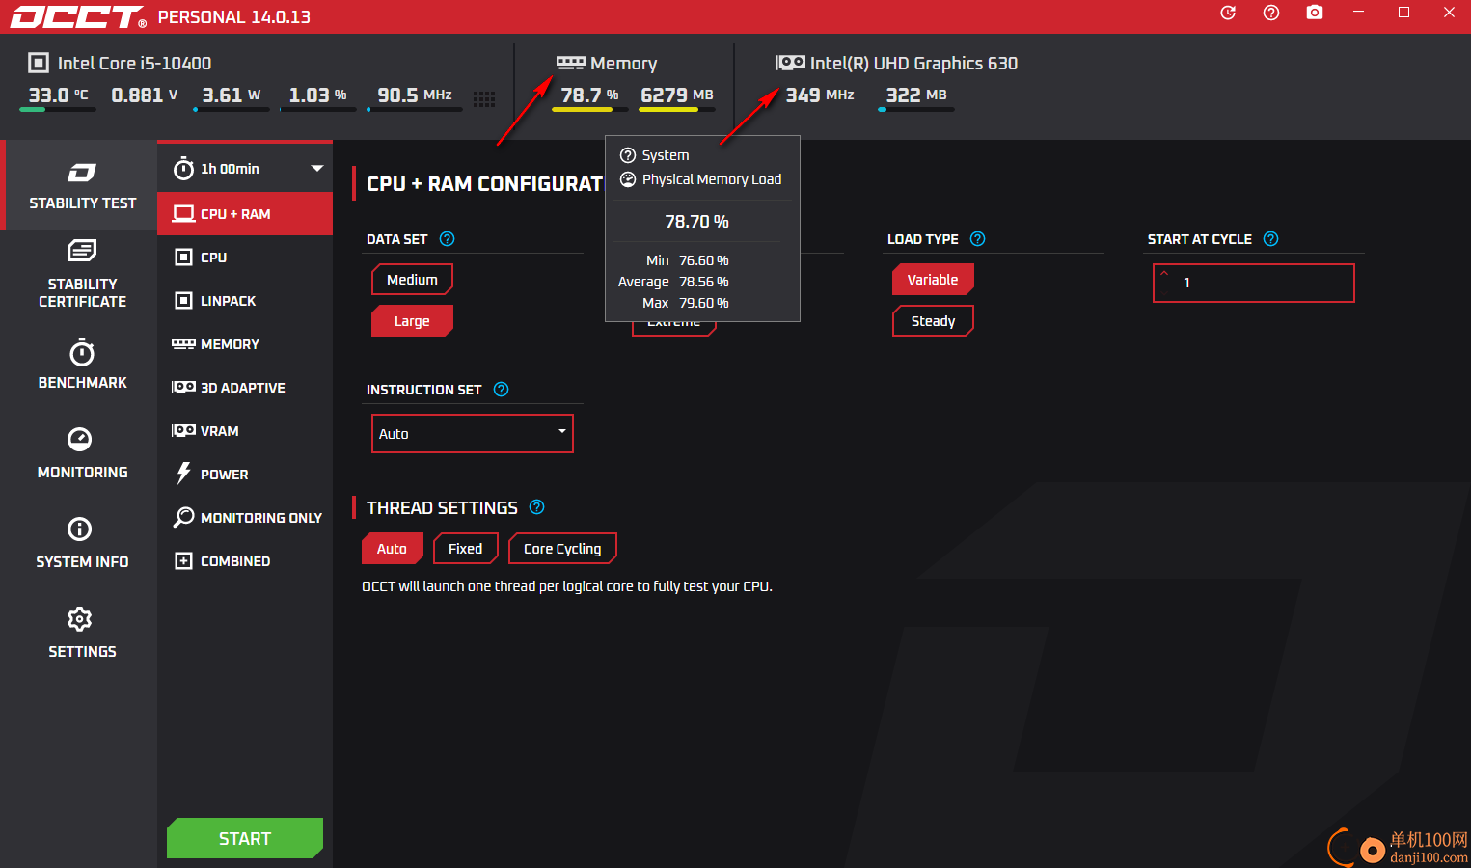Screen dimensions: 1471x868
Task: Set data set to Large
Action: click(412, 321)
